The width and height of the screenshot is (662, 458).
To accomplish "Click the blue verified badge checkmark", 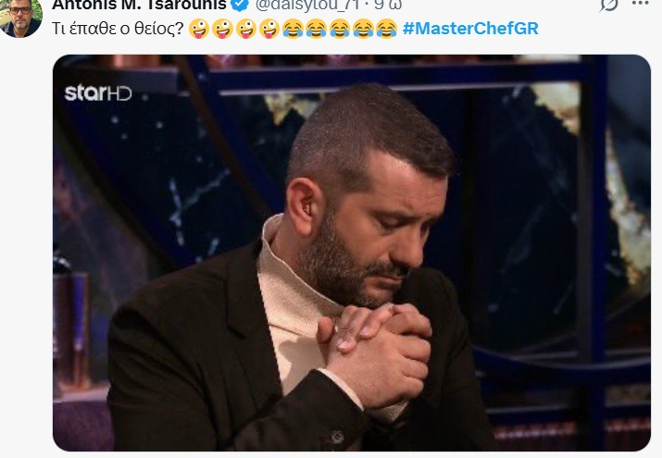I will [x=241, y=5].
